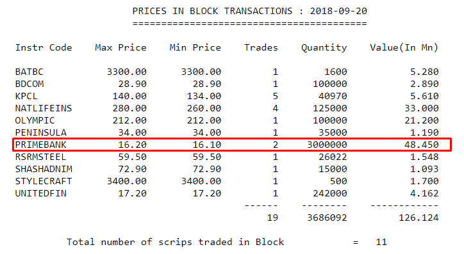Click the Trades column header
Image resolution: width=464 pixels, height=254 pixels.
click(x=261, y=47)
